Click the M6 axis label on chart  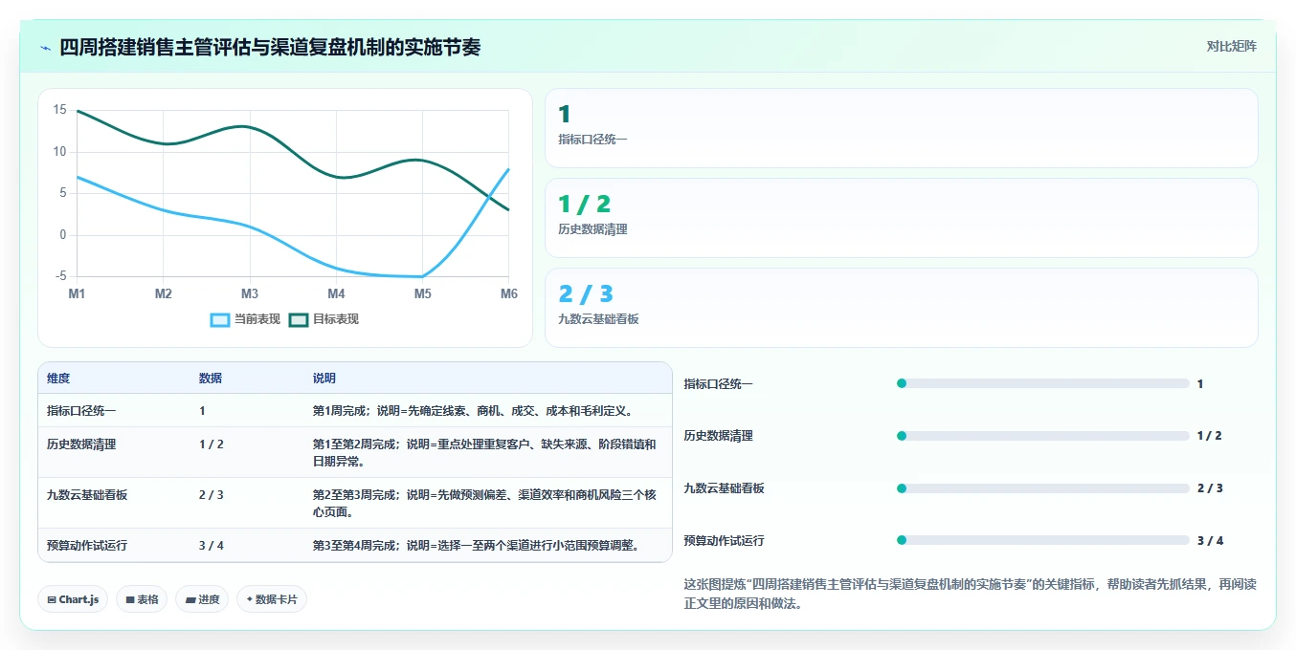coord(508,293)
